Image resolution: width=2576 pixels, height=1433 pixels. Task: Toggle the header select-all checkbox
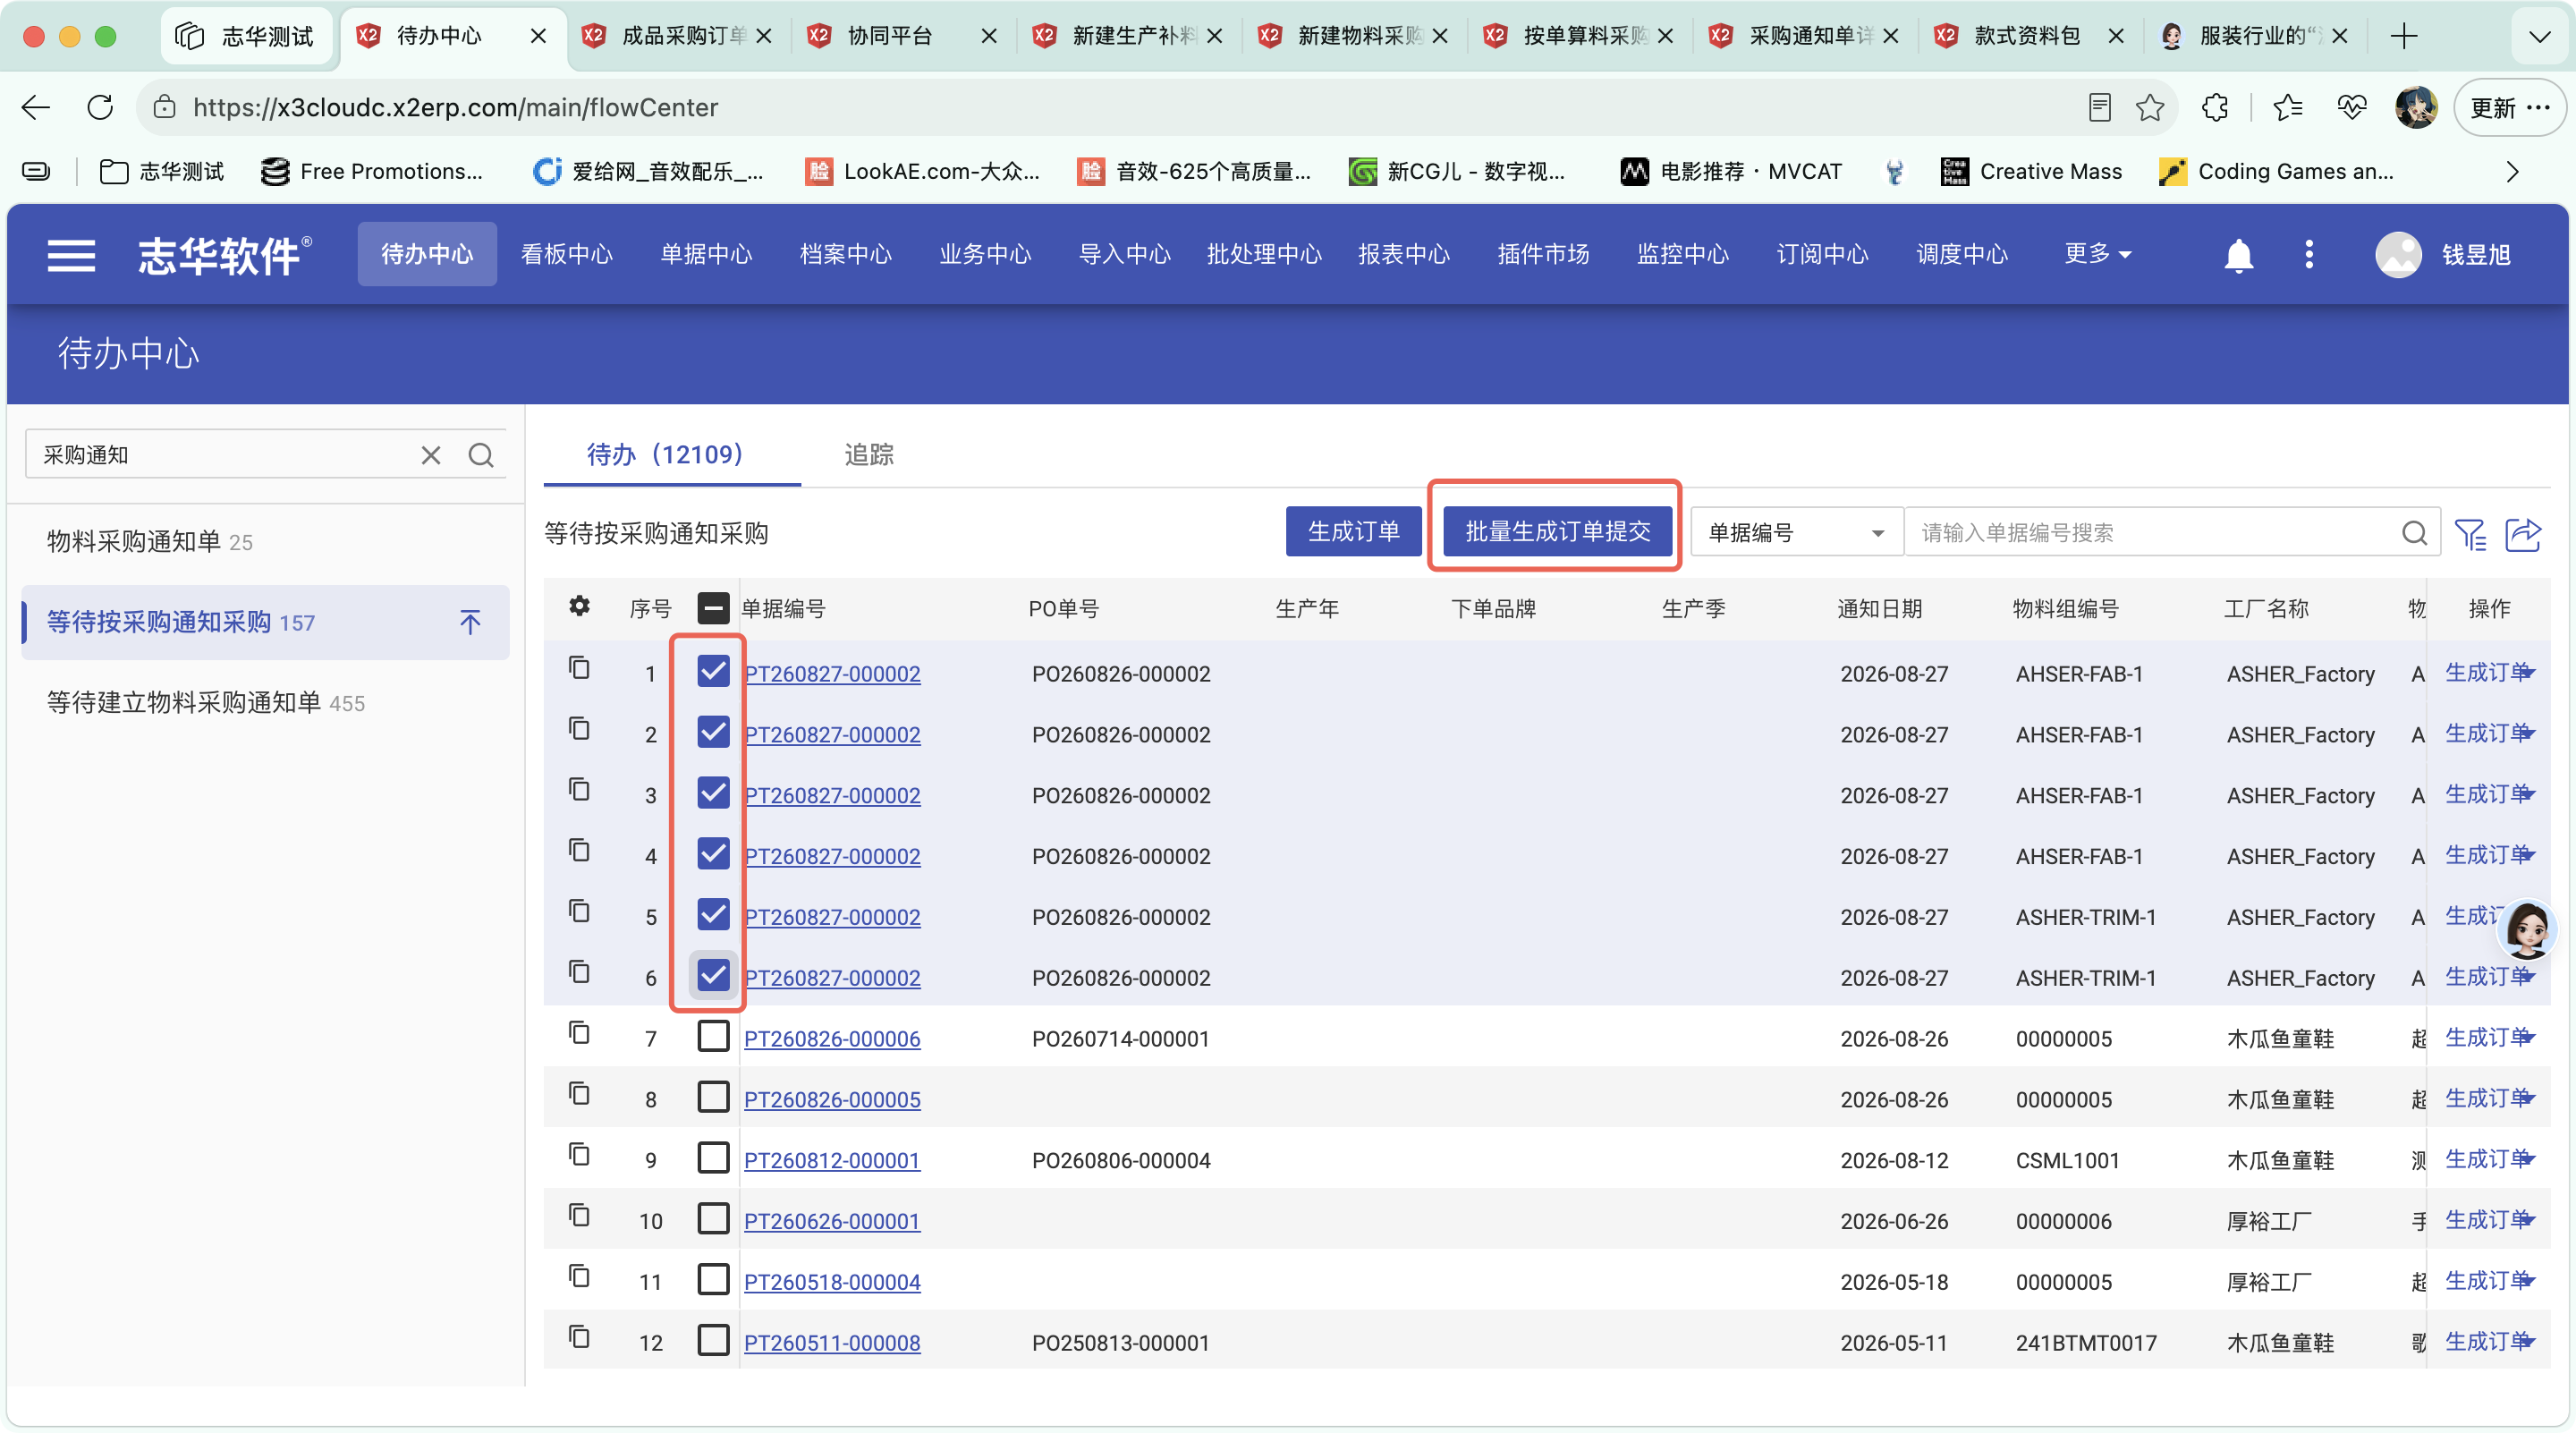click(x=713, y=608)
